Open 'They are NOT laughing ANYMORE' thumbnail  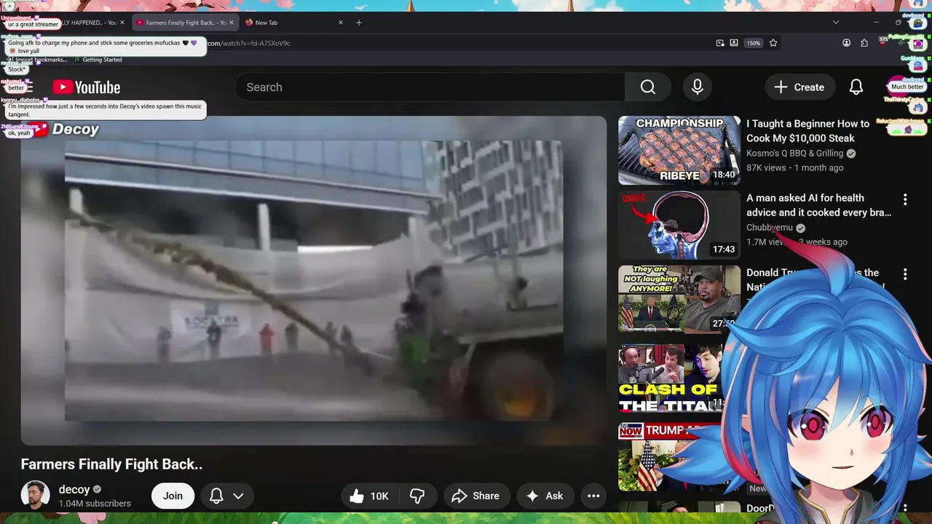(x=679, y=299)
